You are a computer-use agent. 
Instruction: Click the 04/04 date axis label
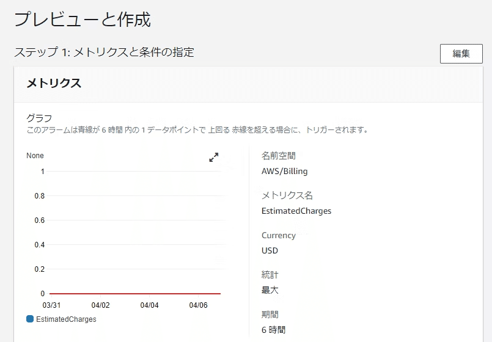click(x=149, y=305)
